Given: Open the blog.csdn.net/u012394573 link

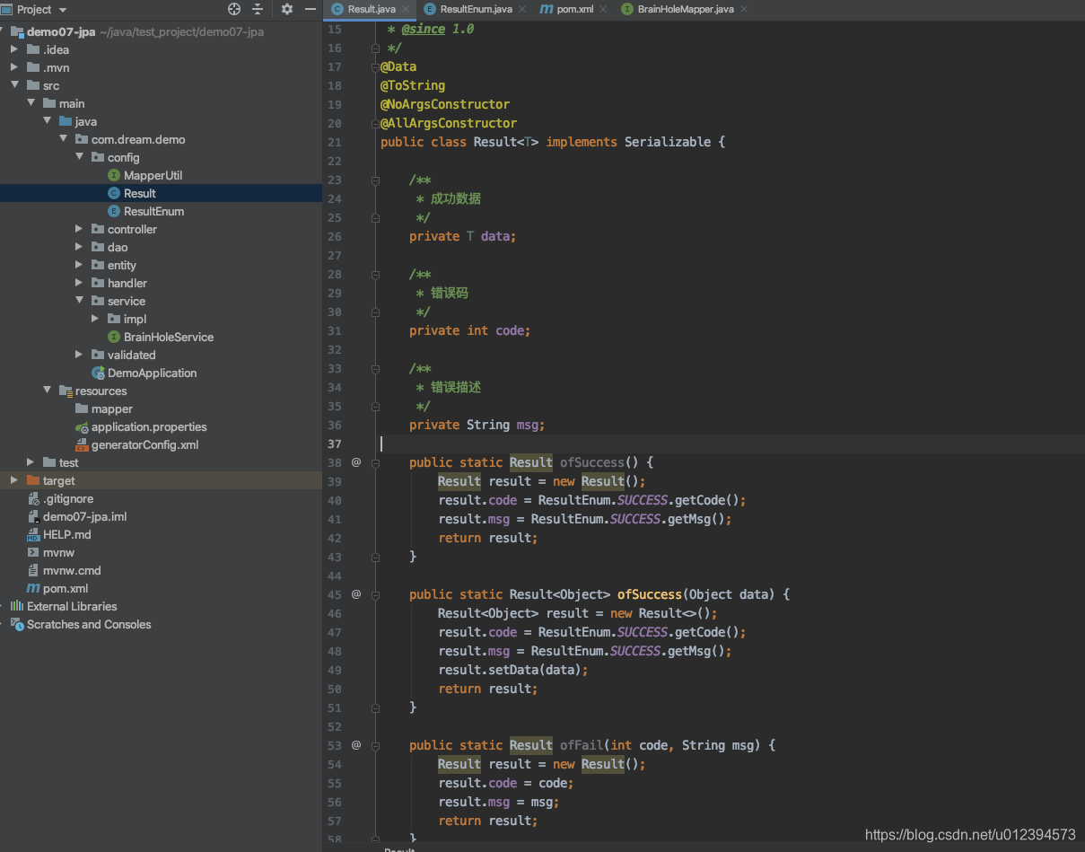Looking at the screenshot, I should click(x=969, y=834).
